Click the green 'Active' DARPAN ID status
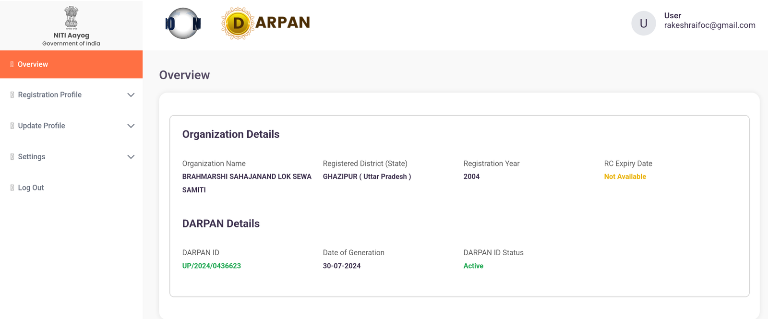Viewport: 768px width, 319px height. 473,266
